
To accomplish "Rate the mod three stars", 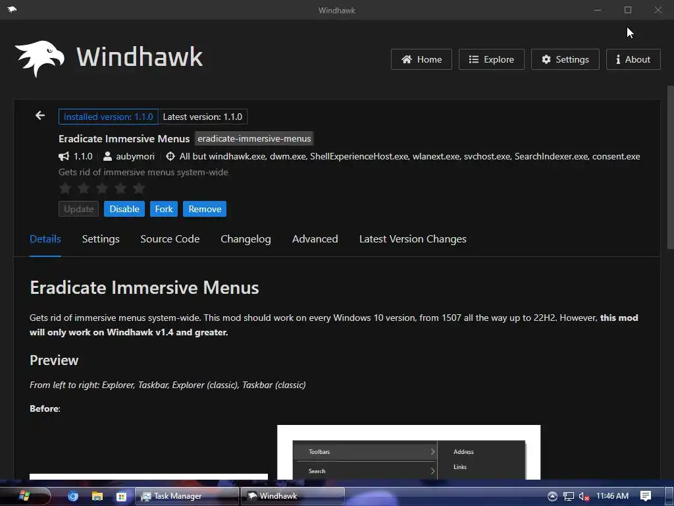I will coord(102,188).
